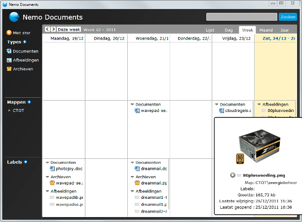Switch to the Lijst view tab

click(x=210, y=30)
